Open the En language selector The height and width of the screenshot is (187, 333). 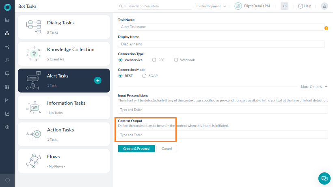[x=284, y=6]
